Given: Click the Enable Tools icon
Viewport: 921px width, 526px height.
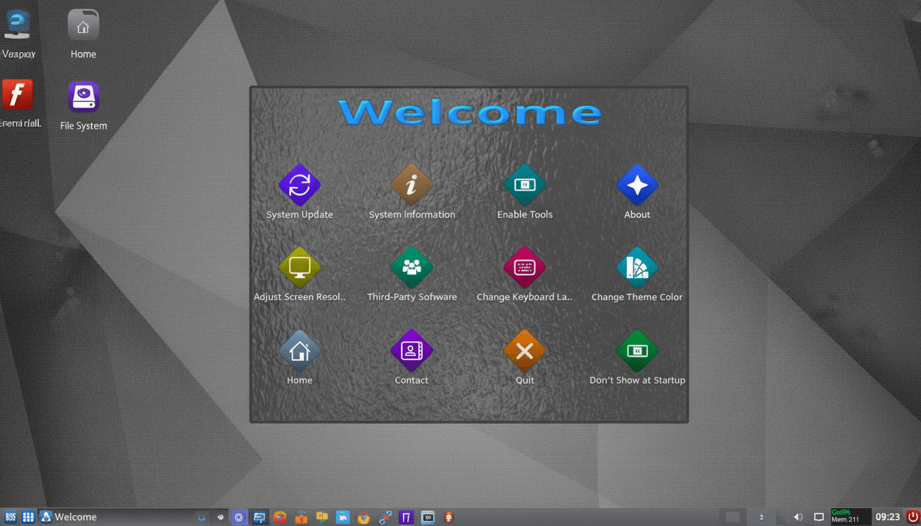Looking at the screenshot, I should [x=524, y=185].
